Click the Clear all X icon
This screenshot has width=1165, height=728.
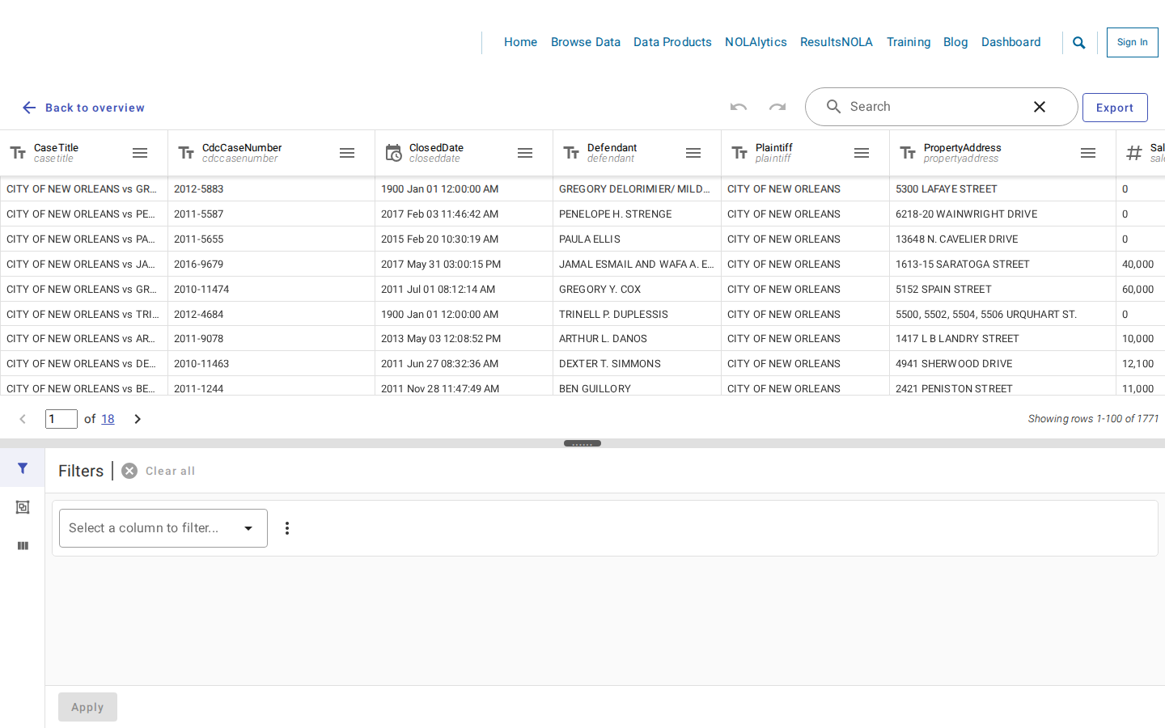click(129, 471)
